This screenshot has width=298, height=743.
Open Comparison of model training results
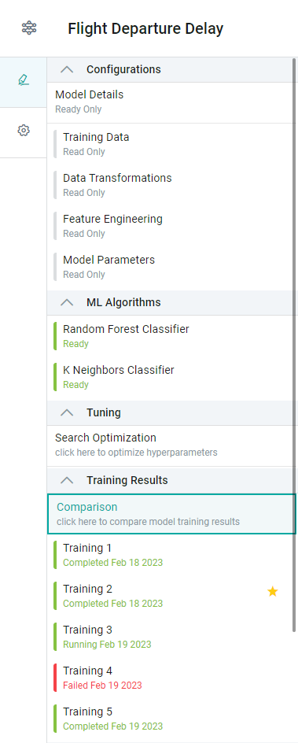point(171,514)
